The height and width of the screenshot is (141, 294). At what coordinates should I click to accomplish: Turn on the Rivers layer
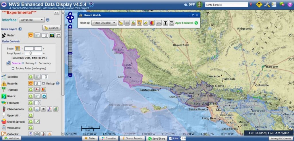31,96
